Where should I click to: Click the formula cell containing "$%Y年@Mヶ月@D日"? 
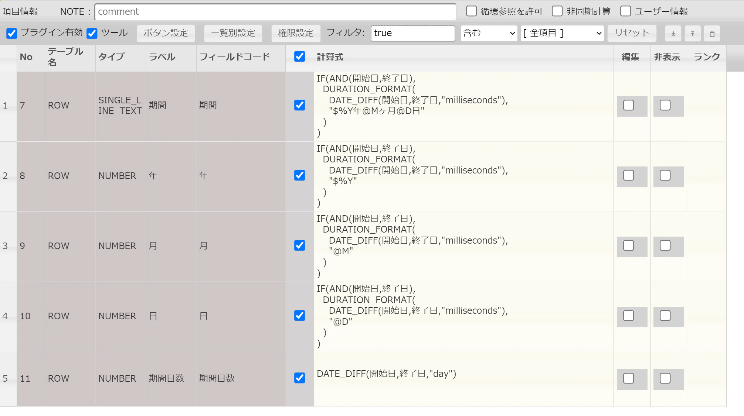[x=464, y=106]
